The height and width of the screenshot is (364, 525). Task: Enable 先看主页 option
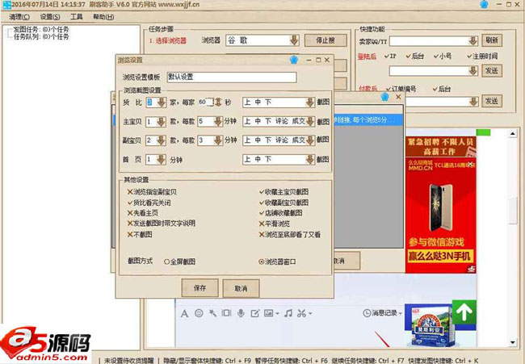[x=143, y=213]
